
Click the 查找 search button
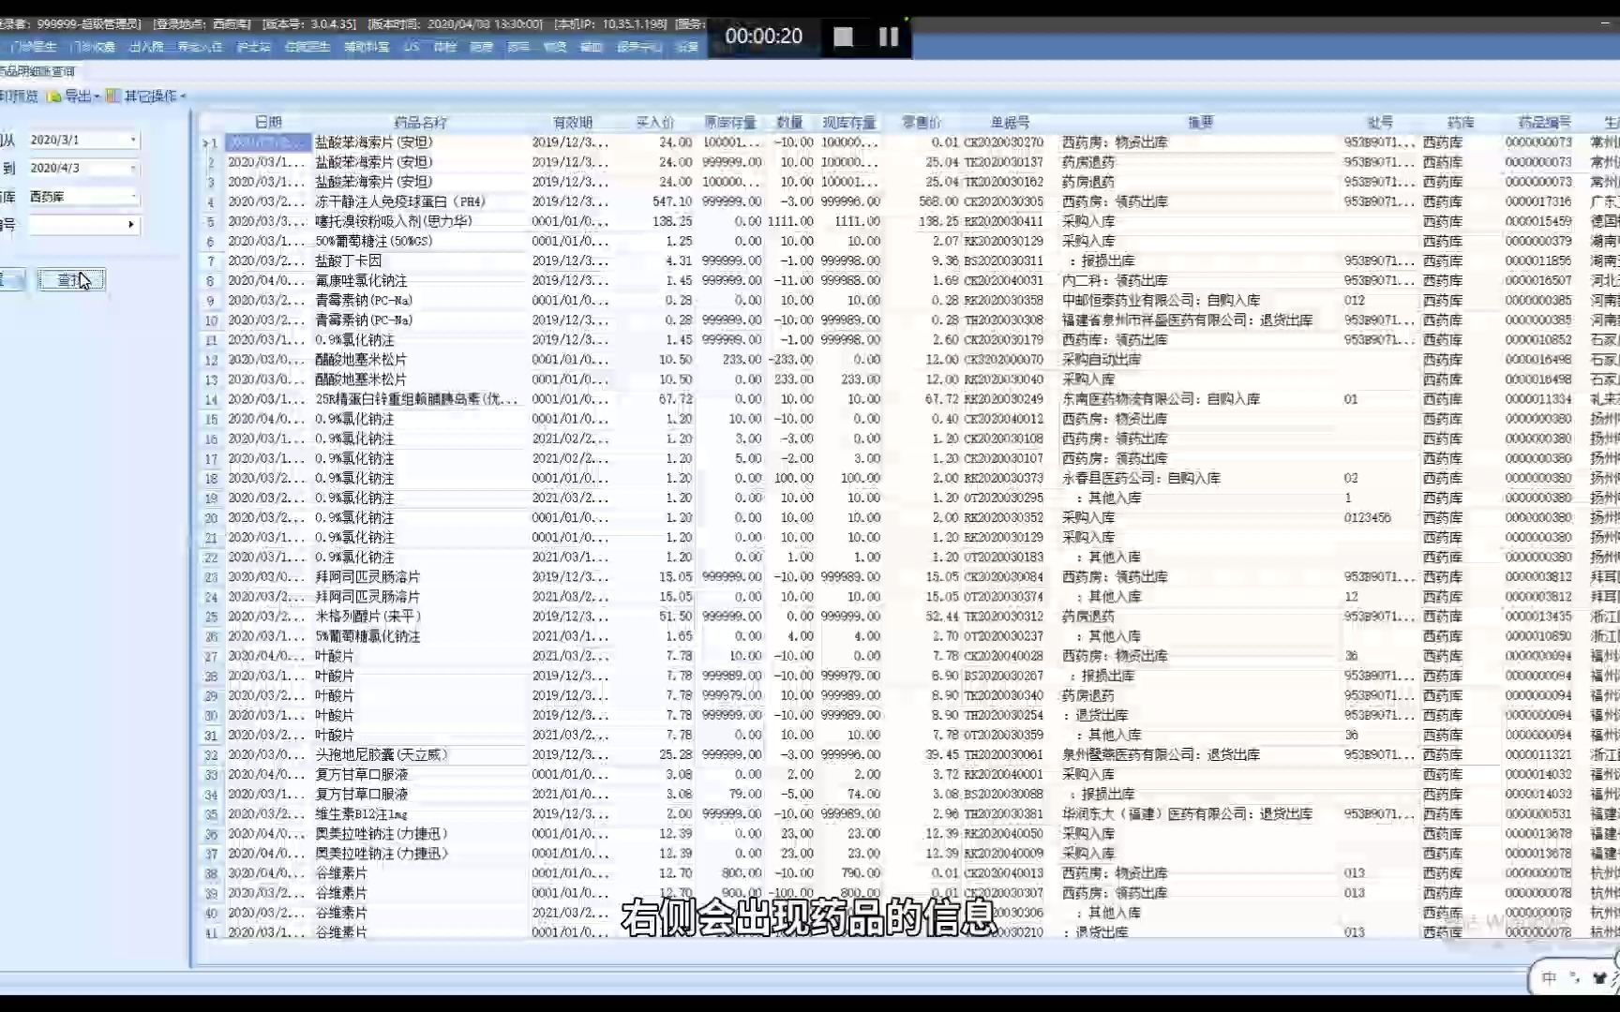click(x=71, y=278)
